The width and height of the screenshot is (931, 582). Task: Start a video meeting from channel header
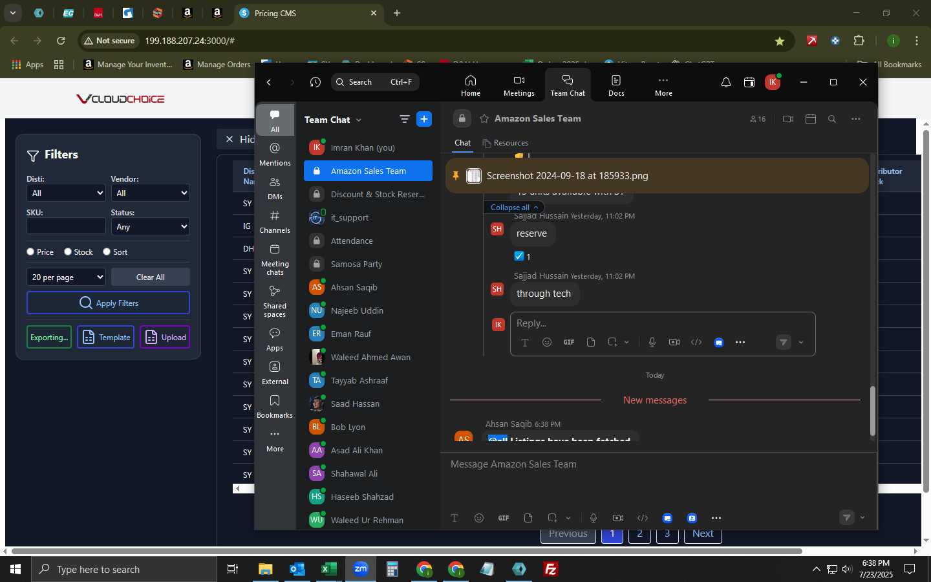pyautogui.click(x=787, y=119)
